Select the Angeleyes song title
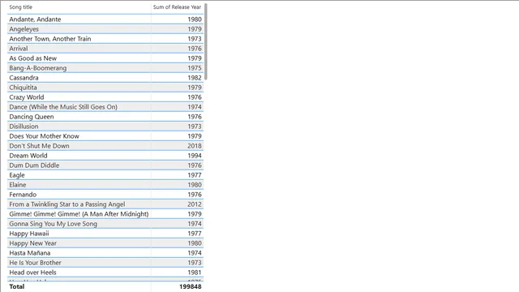The height and width of the screenshot is (292, 519). tap(24, 29)
